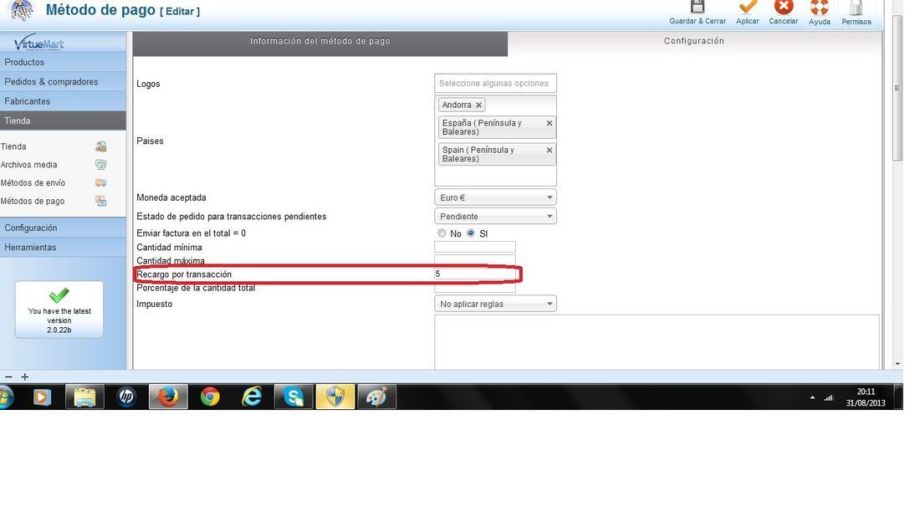The image size is (920, 517).
Task: Collapse the Tienda sidebar section
Action: [x=63, y=121]
